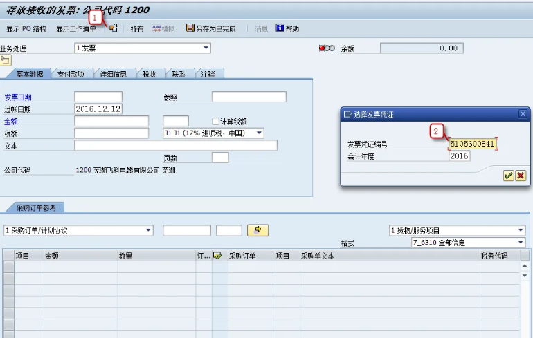Click the 发票日期 label link

click(18, 97)
